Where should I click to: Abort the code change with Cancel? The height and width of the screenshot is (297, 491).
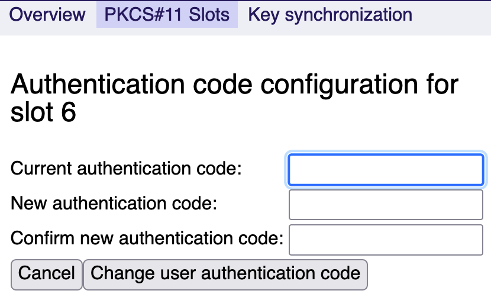point(47,274)
